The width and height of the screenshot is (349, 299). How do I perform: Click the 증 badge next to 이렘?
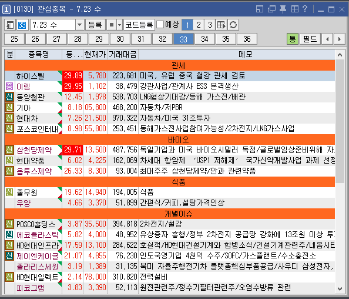click(x=9, y=87)
